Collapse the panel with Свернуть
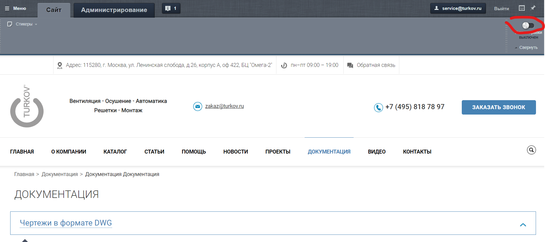545x242 pixels. (x=526, y=47)
